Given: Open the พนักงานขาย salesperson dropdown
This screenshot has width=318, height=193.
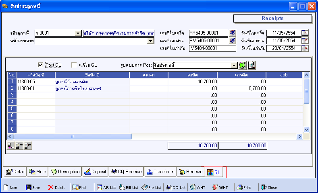Looking at the screenshot, I should pyautogui.click(x=151, y=41).
